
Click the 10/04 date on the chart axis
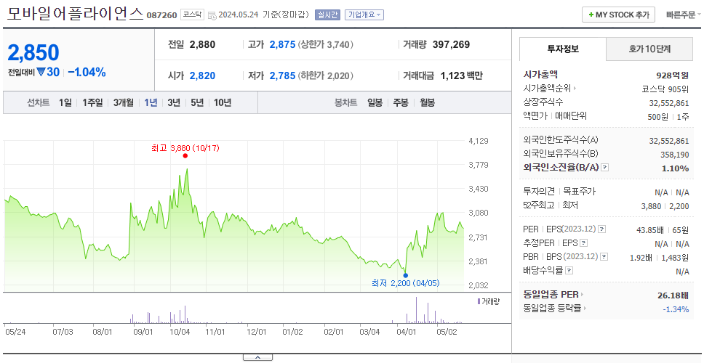click(x=180, y=333)
